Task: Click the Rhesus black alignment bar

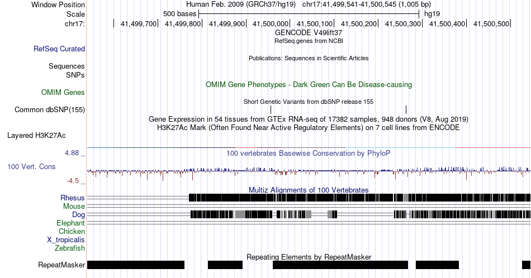Action: (359, 198)
